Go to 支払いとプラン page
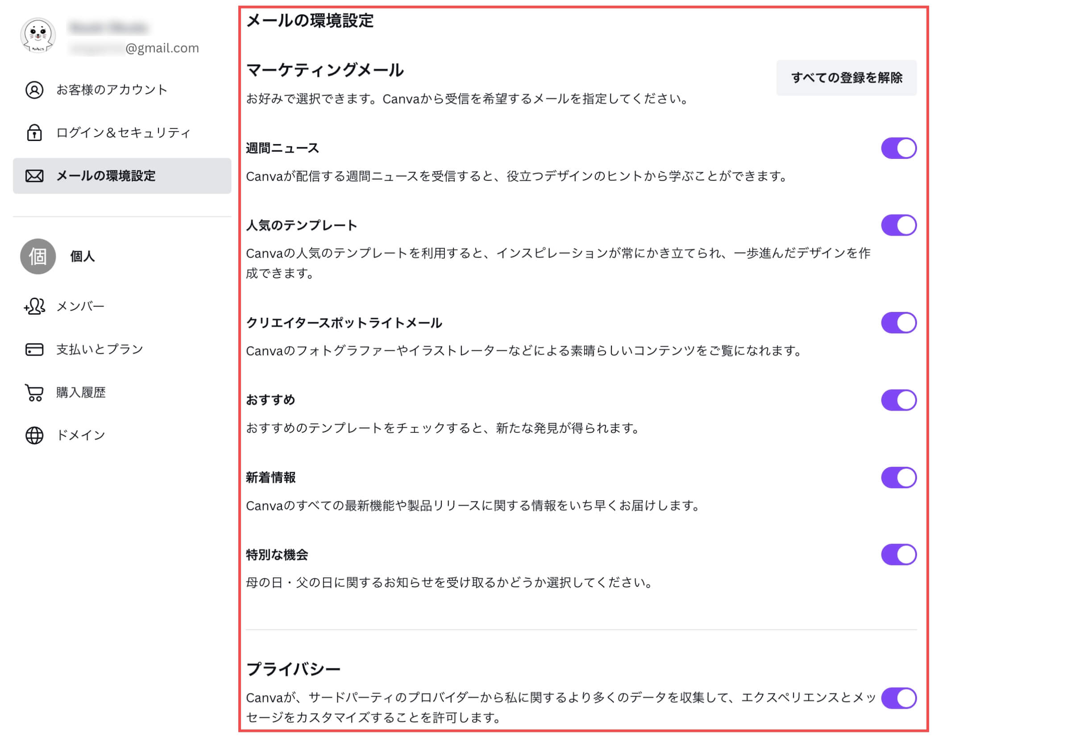 coord(122,350)
